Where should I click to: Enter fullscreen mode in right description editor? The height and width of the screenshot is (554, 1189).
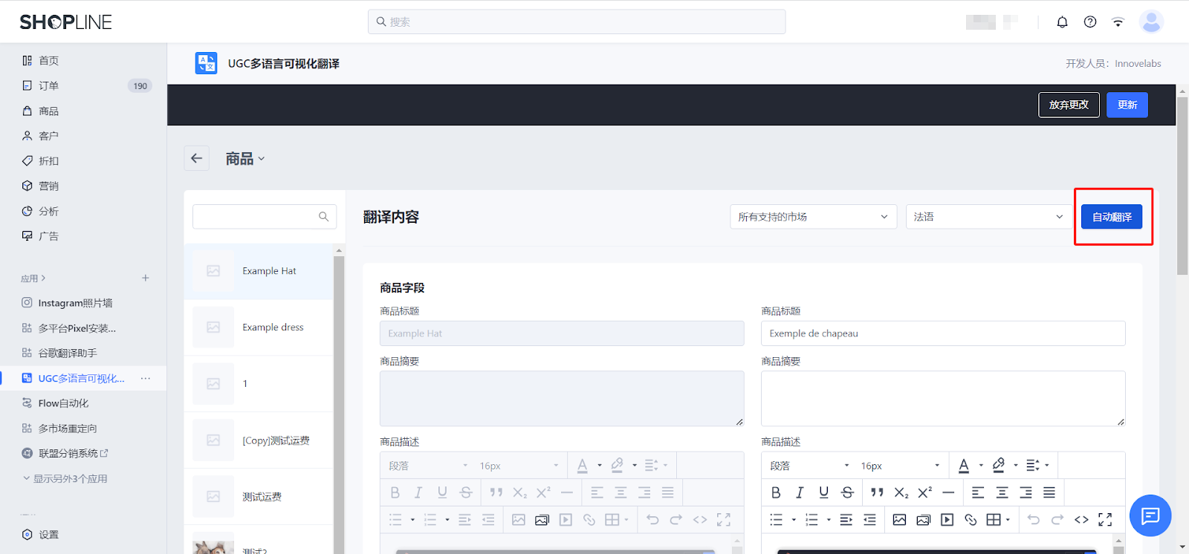click(x=1105, y=520)
